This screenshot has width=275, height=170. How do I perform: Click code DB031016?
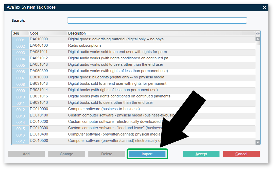(x=39, y=103)
